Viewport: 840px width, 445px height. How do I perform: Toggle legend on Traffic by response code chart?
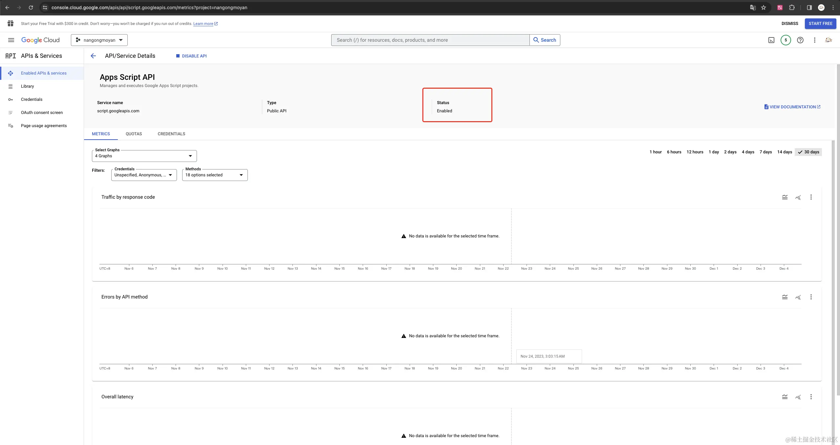[785, 197]
